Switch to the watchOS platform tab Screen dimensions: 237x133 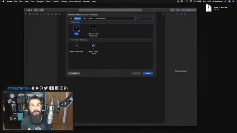click(x=77, y=18)
